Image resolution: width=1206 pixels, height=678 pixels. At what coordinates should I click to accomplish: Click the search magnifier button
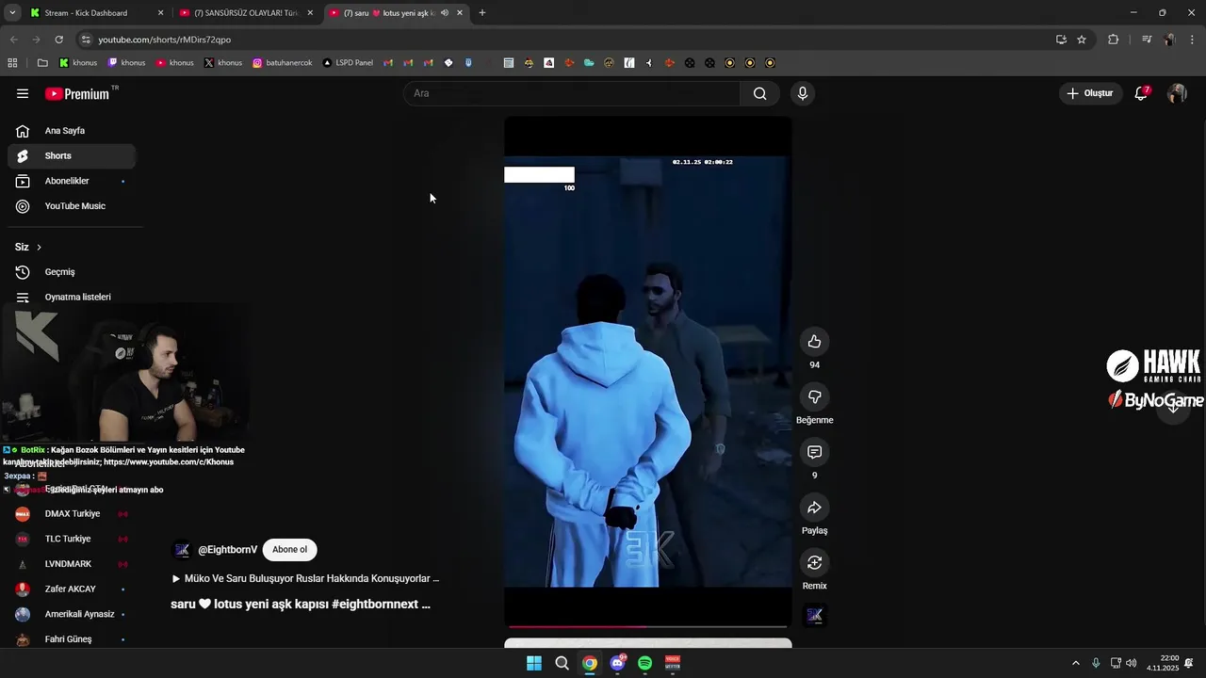pyautogui.click(x=759, y=93)
